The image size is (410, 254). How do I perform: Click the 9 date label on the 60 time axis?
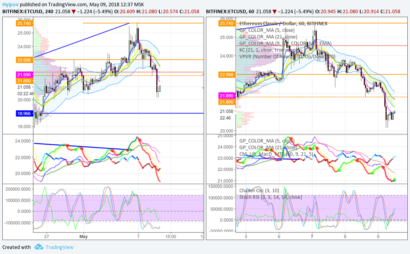(378, 237)
